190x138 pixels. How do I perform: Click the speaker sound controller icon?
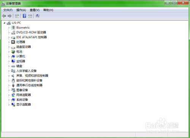tap(13, 76)
